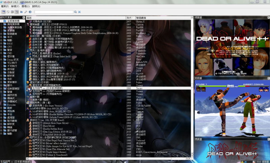Expand the 聲音 folder node
The height and width of the screenshot is (163, 270).
point(1,50)
